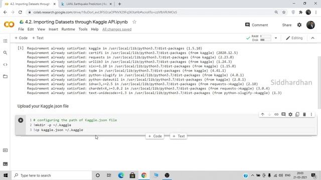Click the RAM usage bar

point(266,36)
